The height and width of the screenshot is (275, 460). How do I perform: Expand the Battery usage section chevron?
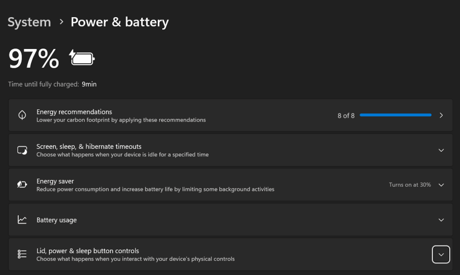tap(441, 220)
